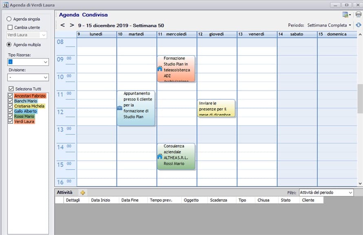This screenshot has width=363, height=235.
Task: Click the refresh agenda icon
Action: (358, 25)
